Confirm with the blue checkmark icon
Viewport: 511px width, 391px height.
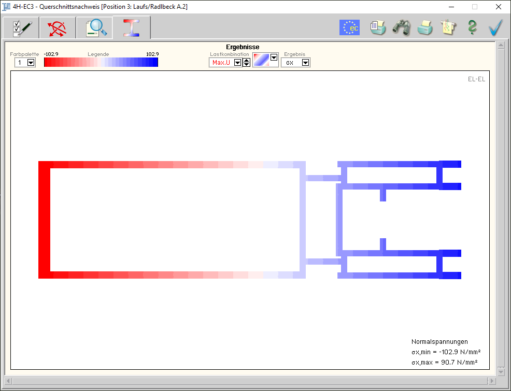[496, 27]
